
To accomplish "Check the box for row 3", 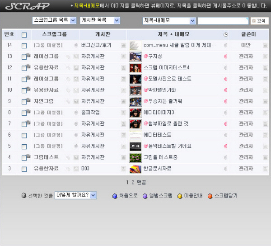I will (24, 169).
